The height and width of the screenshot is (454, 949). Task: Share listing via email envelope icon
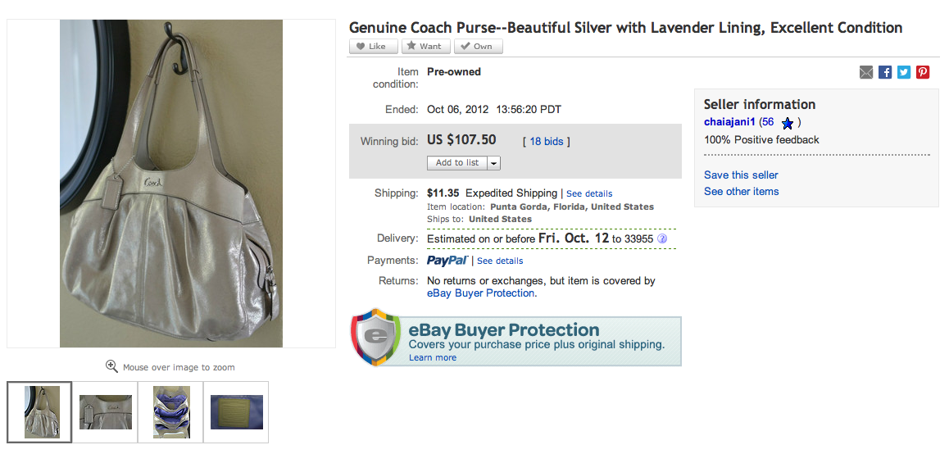866,72
